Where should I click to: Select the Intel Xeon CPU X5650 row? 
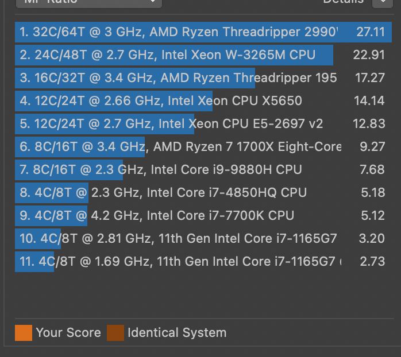pyautogui.click(x=203, y=100)
